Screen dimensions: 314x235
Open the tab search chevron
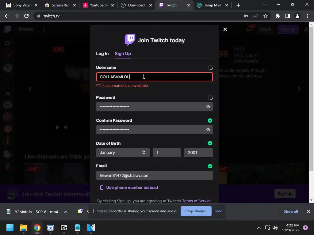[x=265, y=4]
